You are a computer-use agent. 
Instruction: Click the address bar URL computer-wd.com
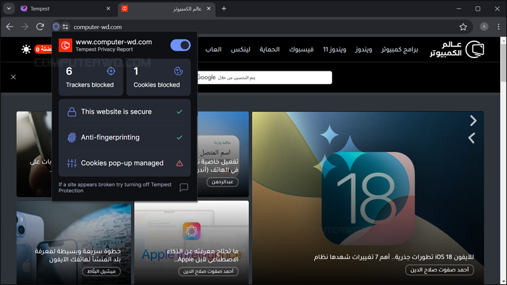tap(97, 27)
